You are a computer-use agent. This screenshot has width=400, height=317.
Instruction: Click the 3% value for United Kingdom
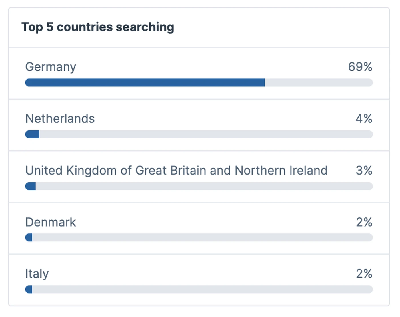364,170
